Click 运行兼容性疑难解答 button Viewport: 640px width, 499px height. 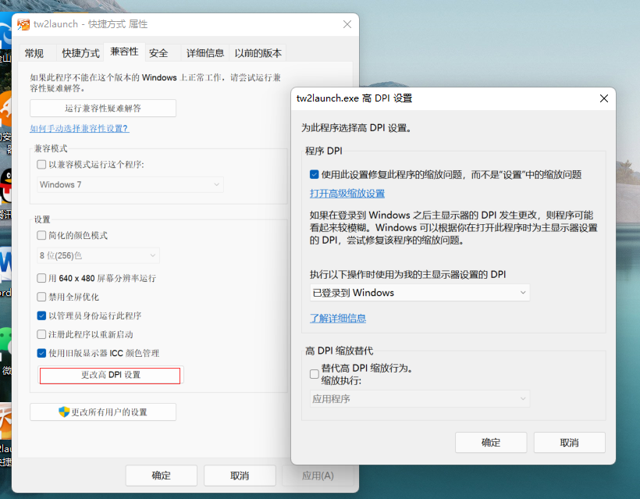(x=103, y=109)
